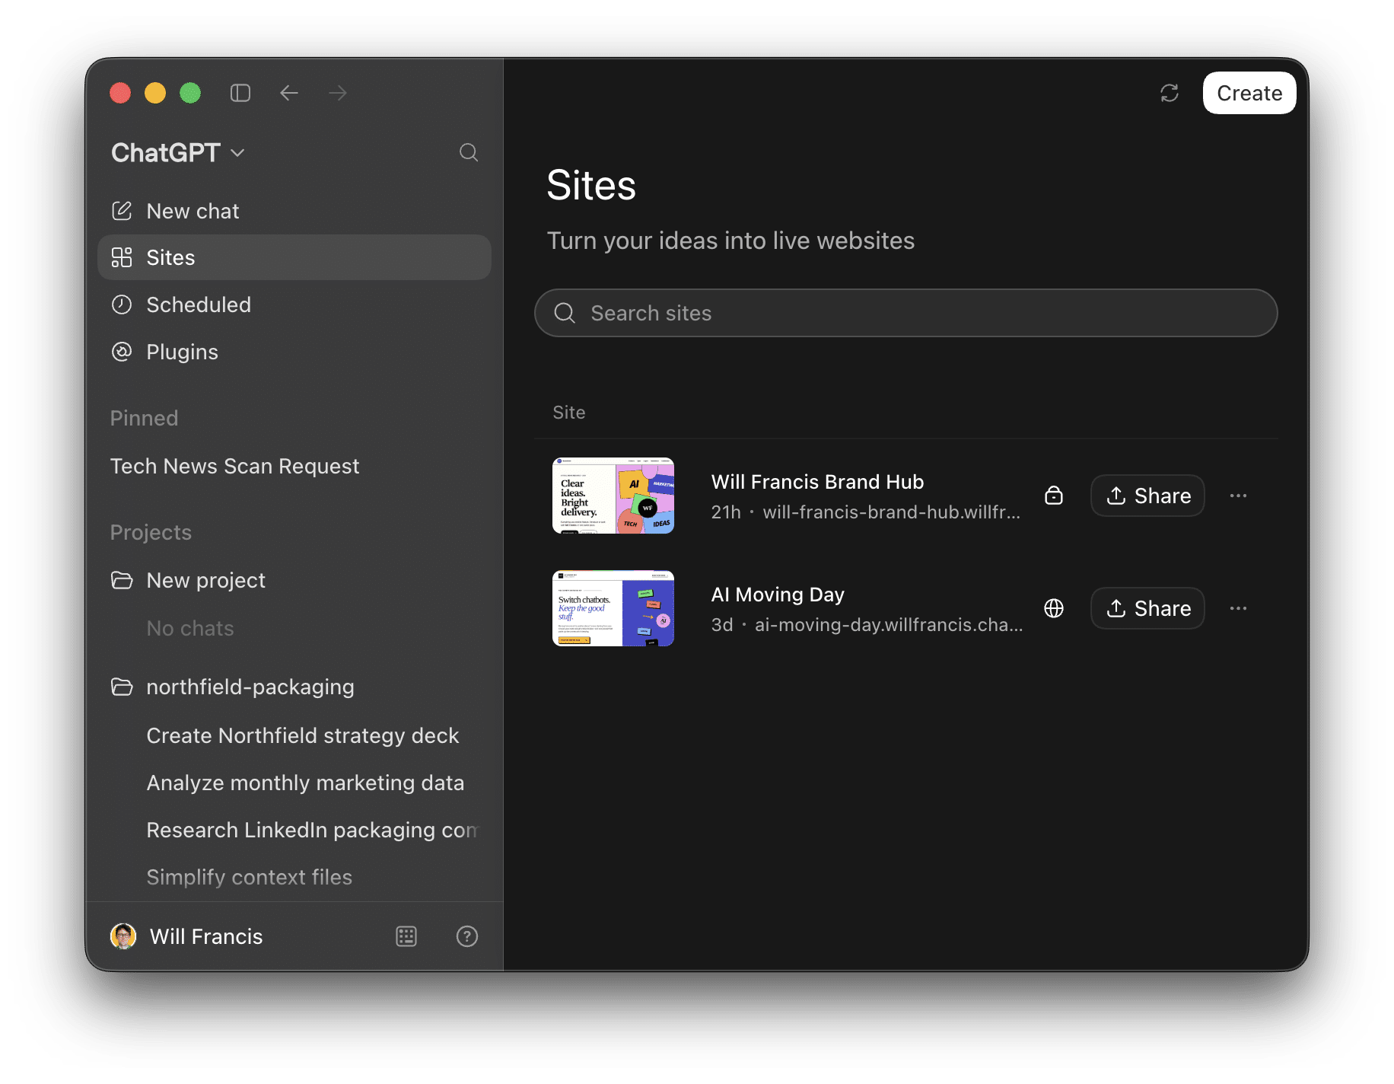Click the Pinned section label
Viewport: 1394px width, 1084px height.
pos(144,418)
